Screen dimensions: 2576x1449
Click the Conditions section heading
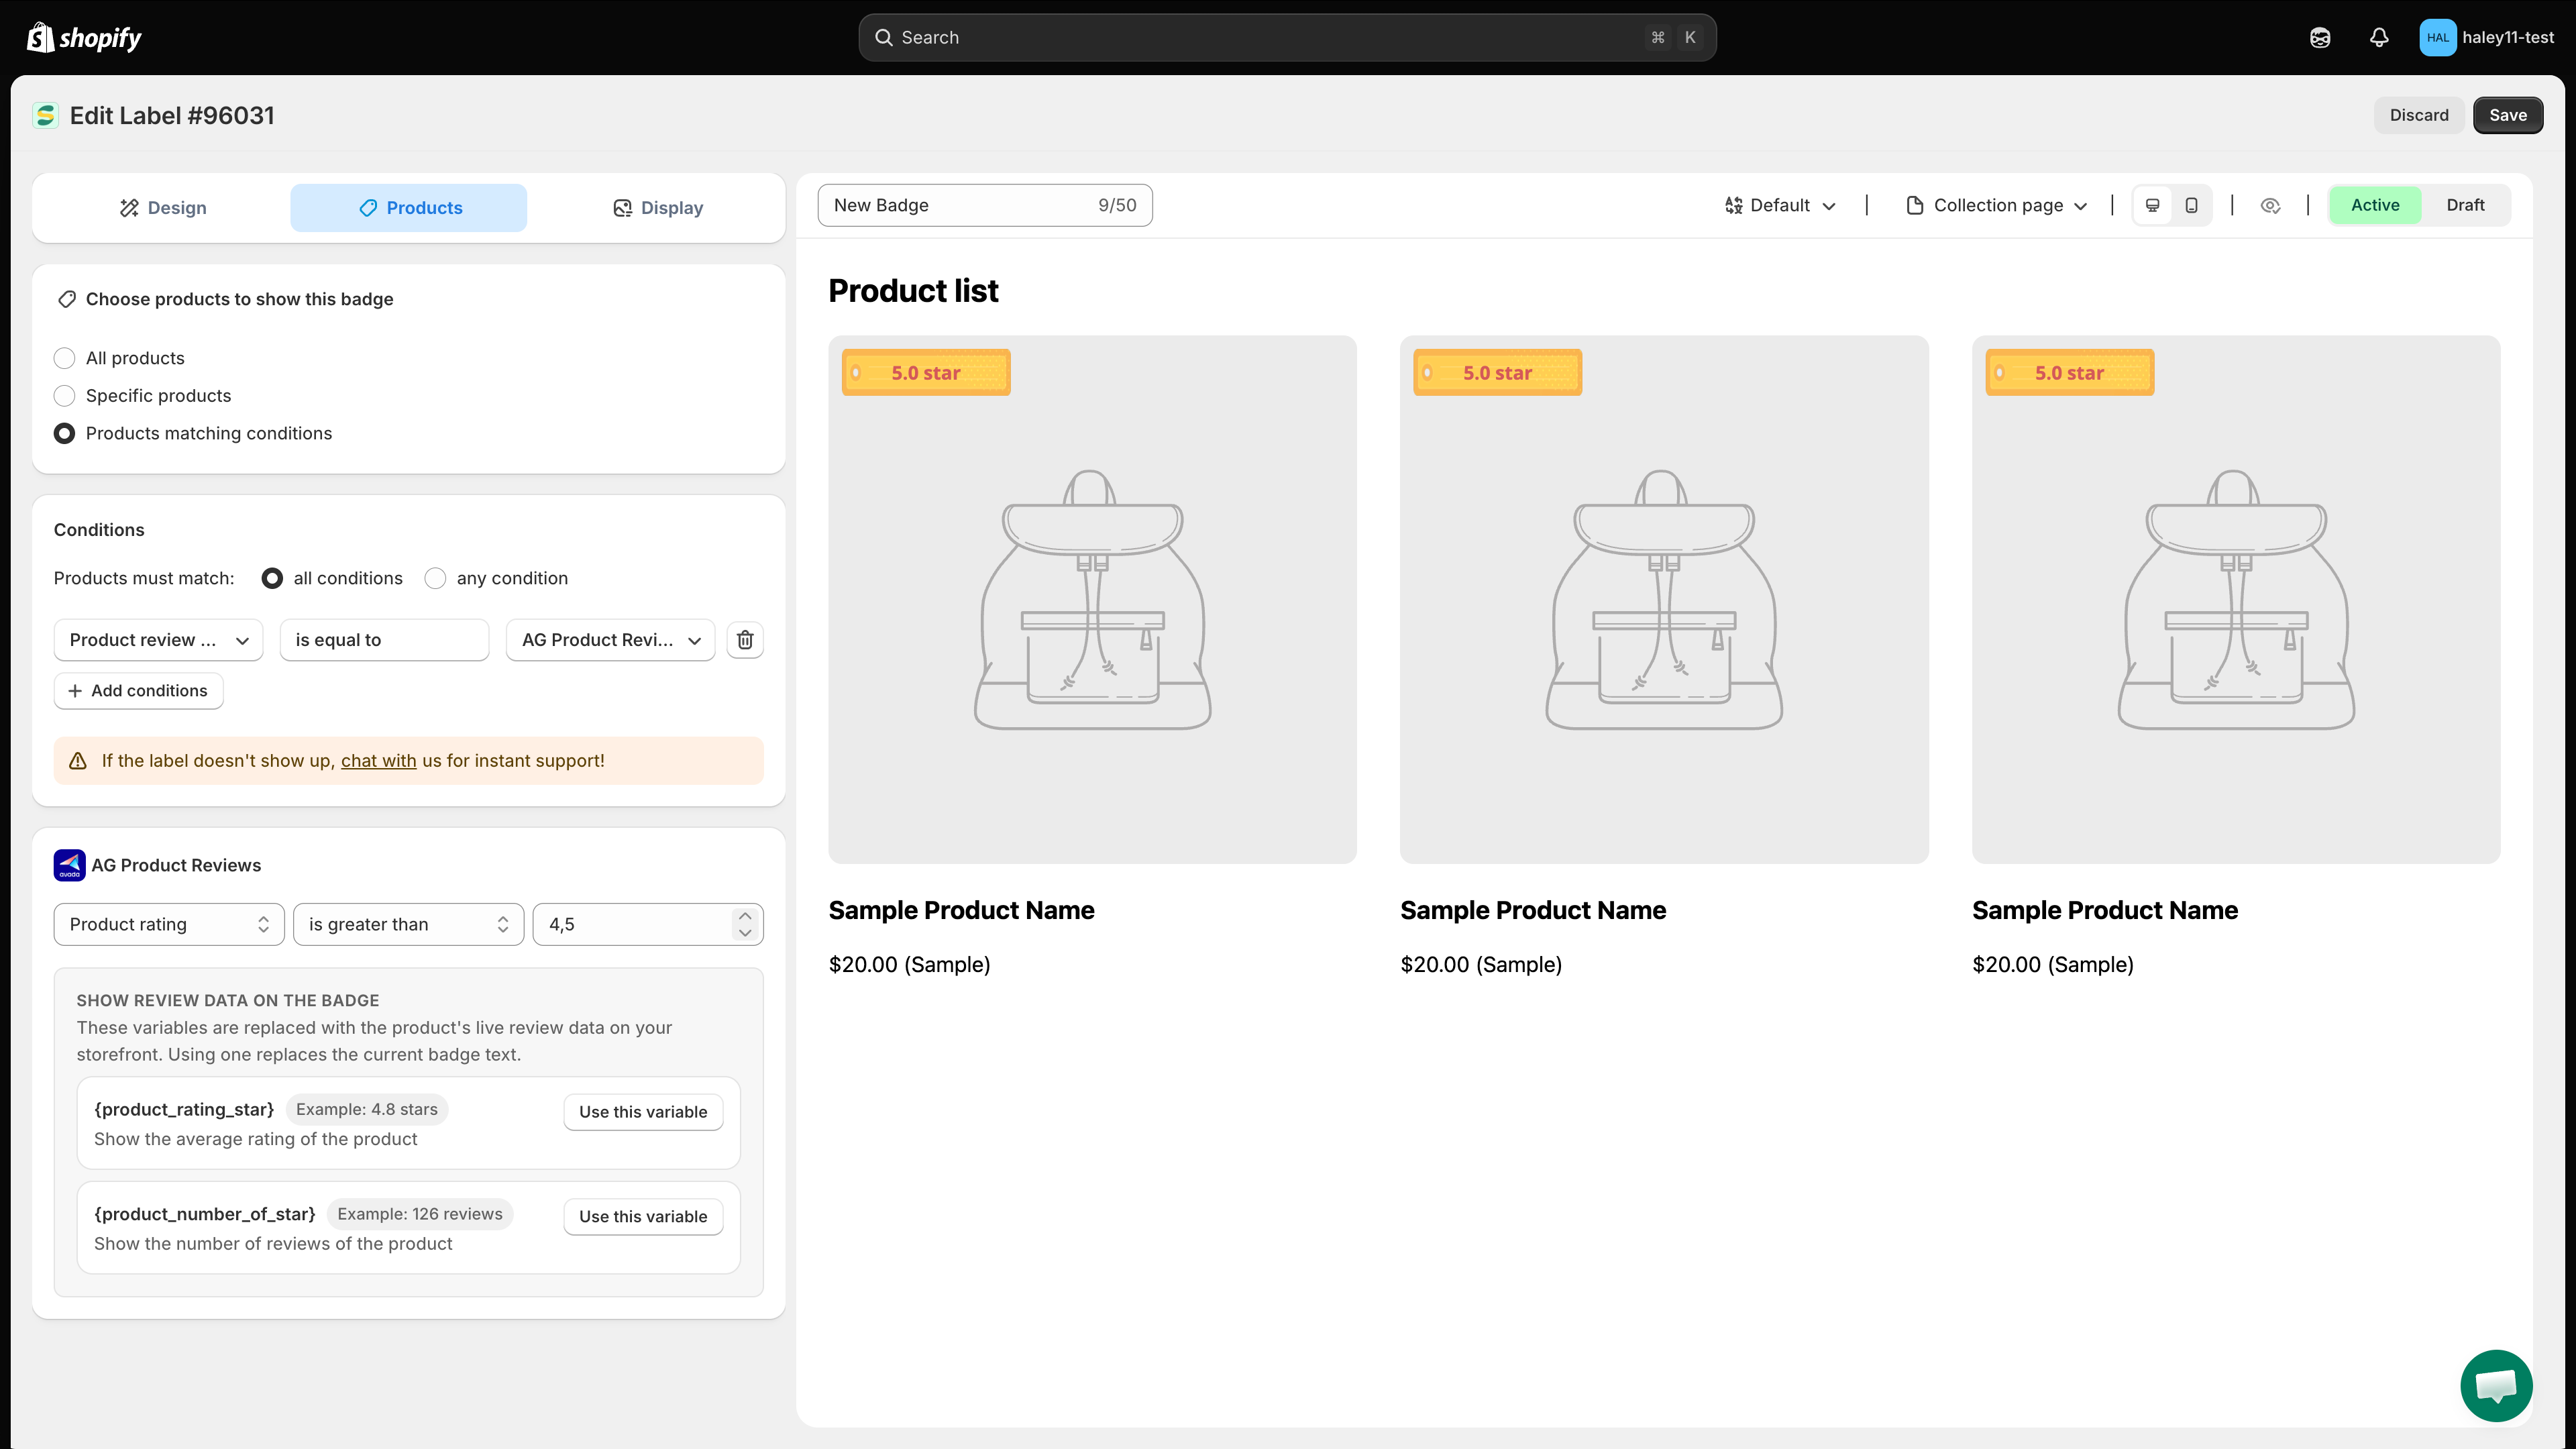pyautogui.click(x=99, y=530)
